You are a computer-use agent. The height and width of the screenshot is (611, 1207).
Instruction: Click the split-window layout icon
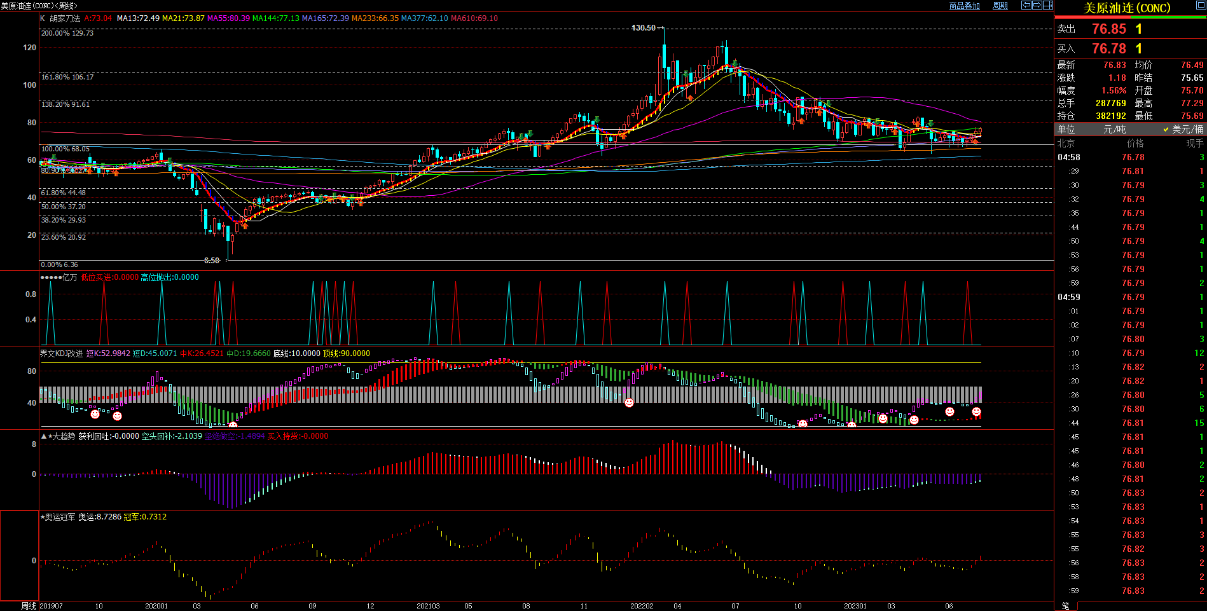point(1047,5)
